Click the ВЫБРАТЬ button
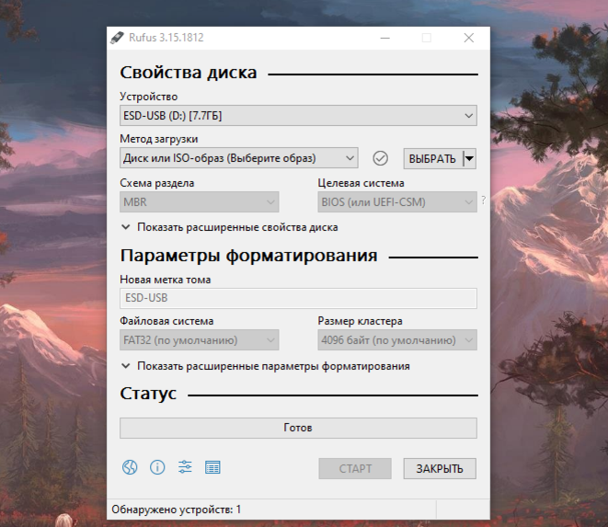This screenshot has height=527, width=608. (x=432, y=158)
